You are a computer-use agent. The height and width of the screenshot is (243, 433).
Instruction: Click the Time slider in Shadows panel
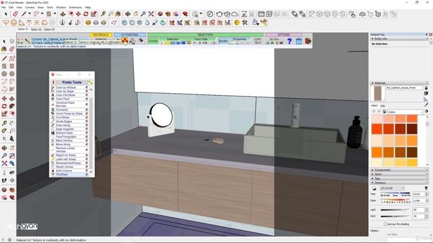point(395,194)
